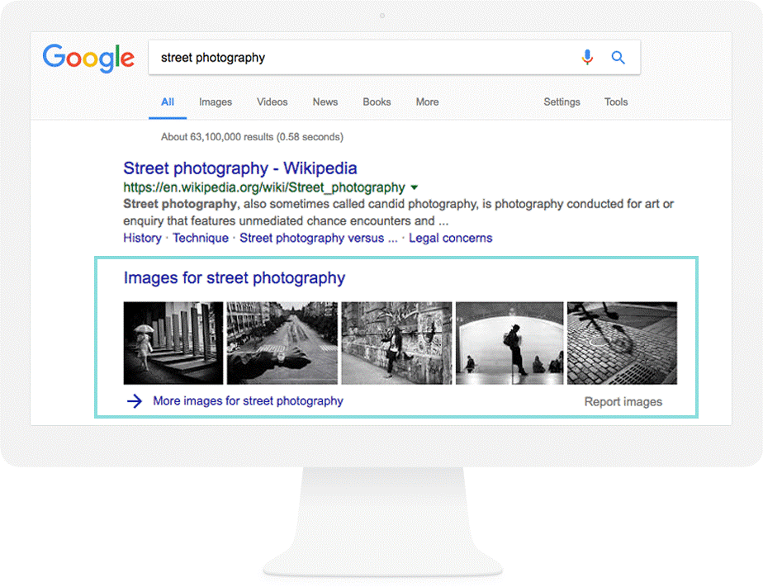Open thumbnail of person leaning on graffiti wall
This screenshot has height=587, width=763.
pyautogui.click(x=396, y=343)
